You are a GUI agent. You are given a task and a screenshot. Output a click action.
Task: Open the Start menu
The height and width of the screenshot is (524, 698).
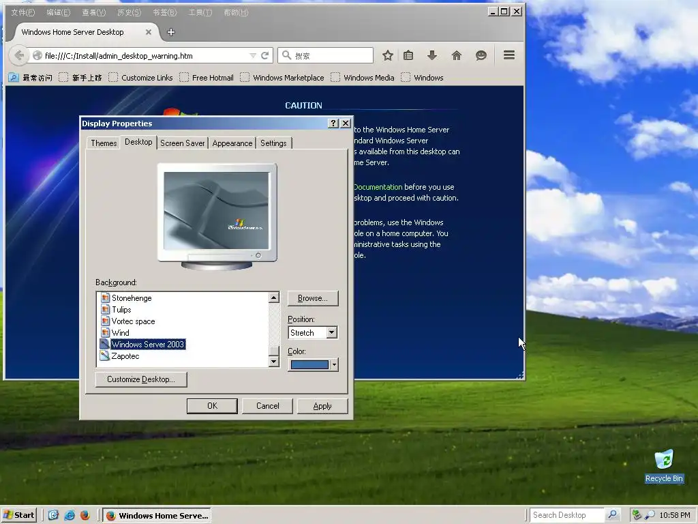pos(18,515)
